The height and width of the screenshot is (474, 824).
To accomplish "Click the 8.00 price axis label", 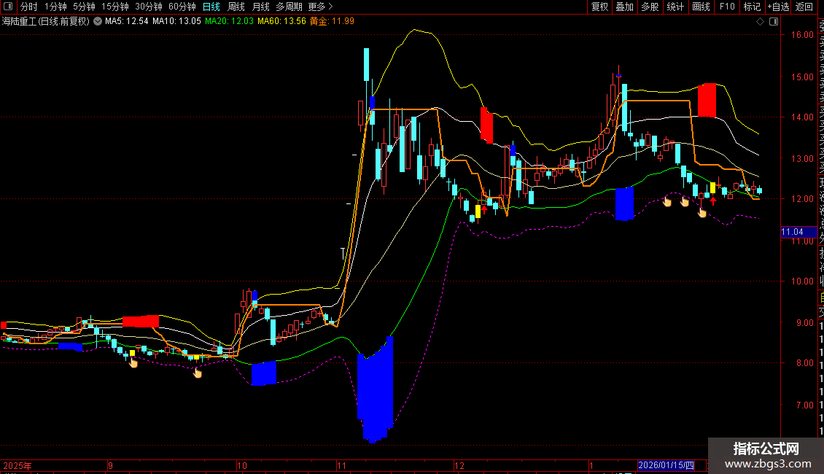I will coord(804,363).
